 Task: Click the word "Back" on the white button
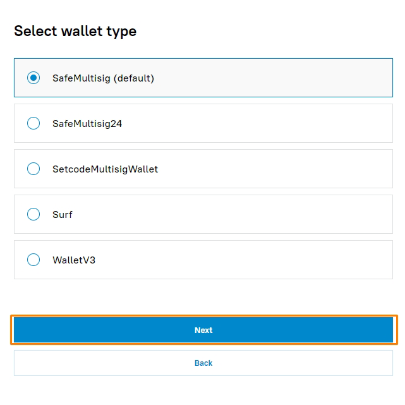203,363
